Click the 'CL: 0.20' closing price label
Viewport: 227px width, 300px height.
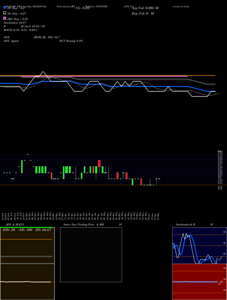point(83,8)
